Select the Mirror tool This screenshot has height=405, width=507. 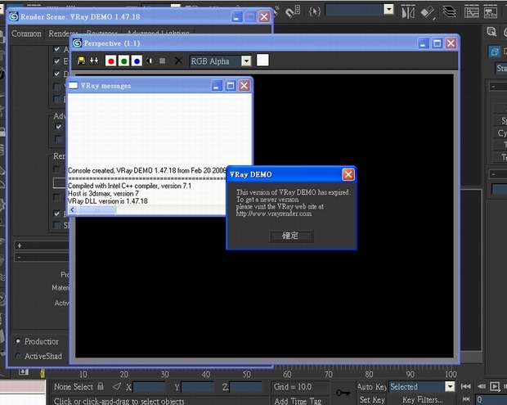coord(408,12)
